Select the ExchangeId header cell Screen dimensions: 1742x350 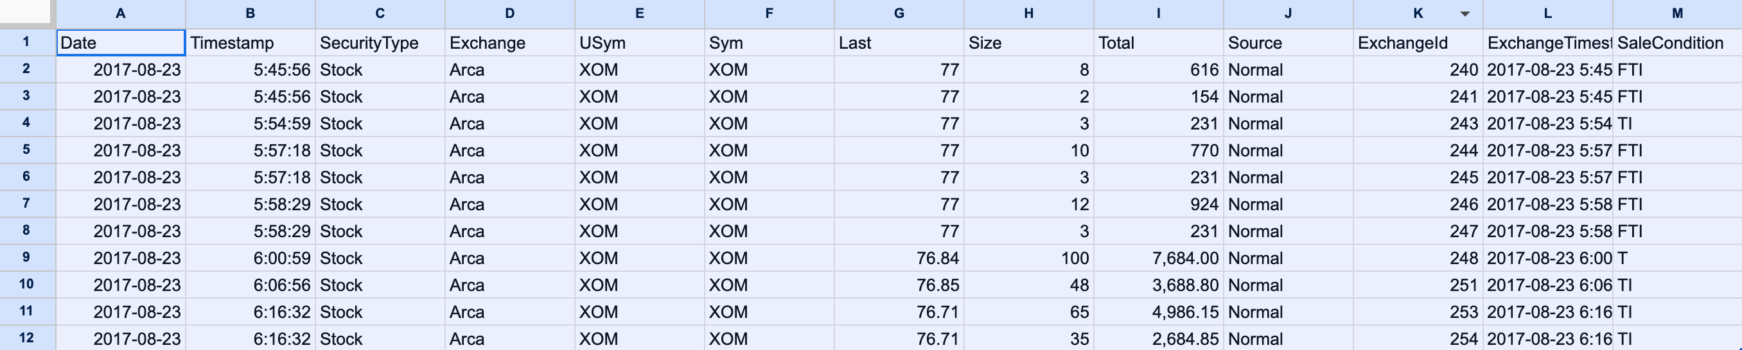pos(1418,43)
